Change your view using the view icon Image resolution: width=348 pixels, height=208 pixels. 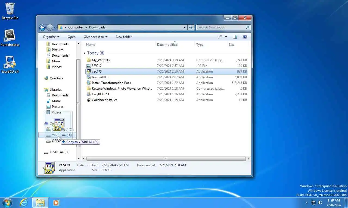(x=220, y=37)
